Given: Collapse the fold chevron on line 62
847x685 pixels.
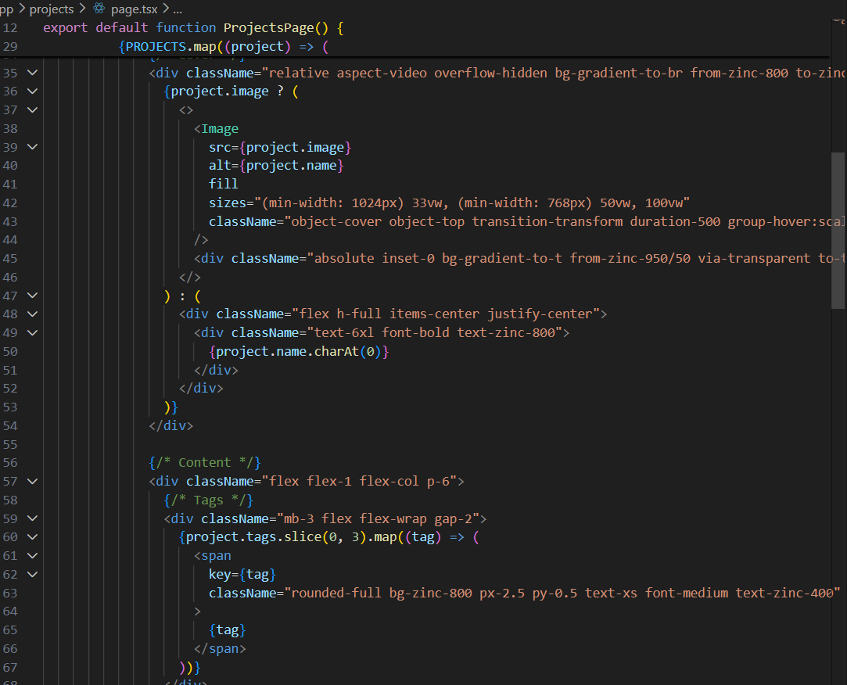Looking at the screenshot, I should 32,574.
